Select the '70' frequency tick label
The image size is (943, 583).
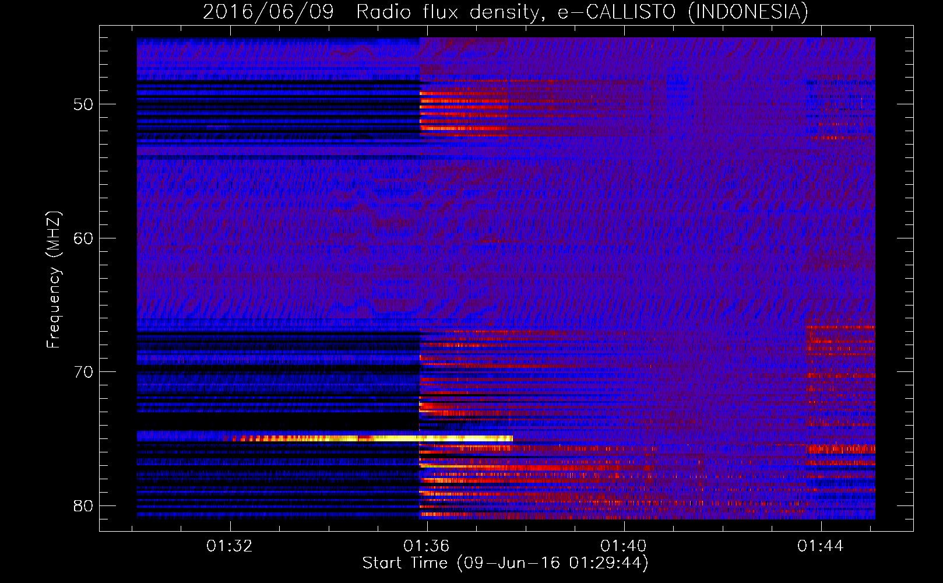coord(83,372)
